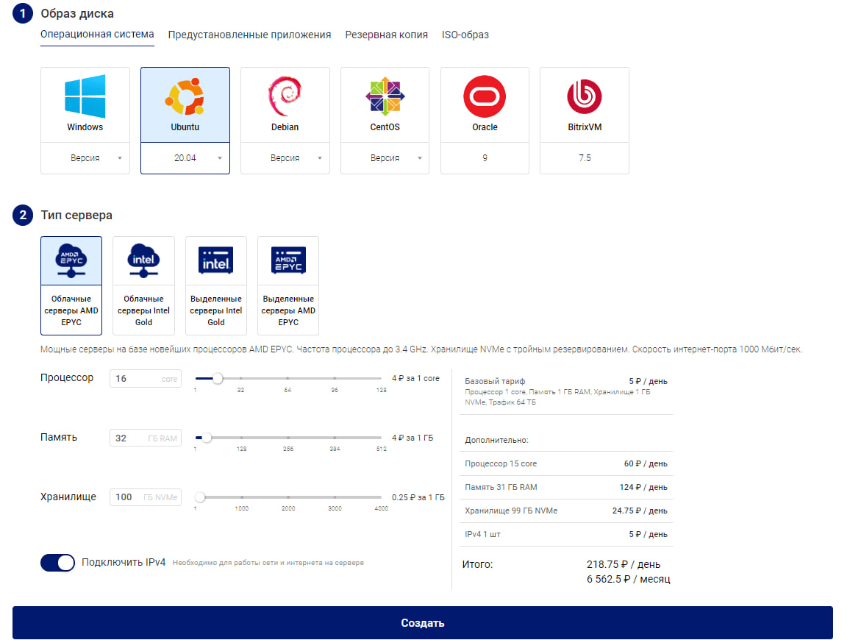Click the Память 31 ГБ RAM row
Image resolution: width=850 pixels, height=640 pixels.
[x=566, y=487]
